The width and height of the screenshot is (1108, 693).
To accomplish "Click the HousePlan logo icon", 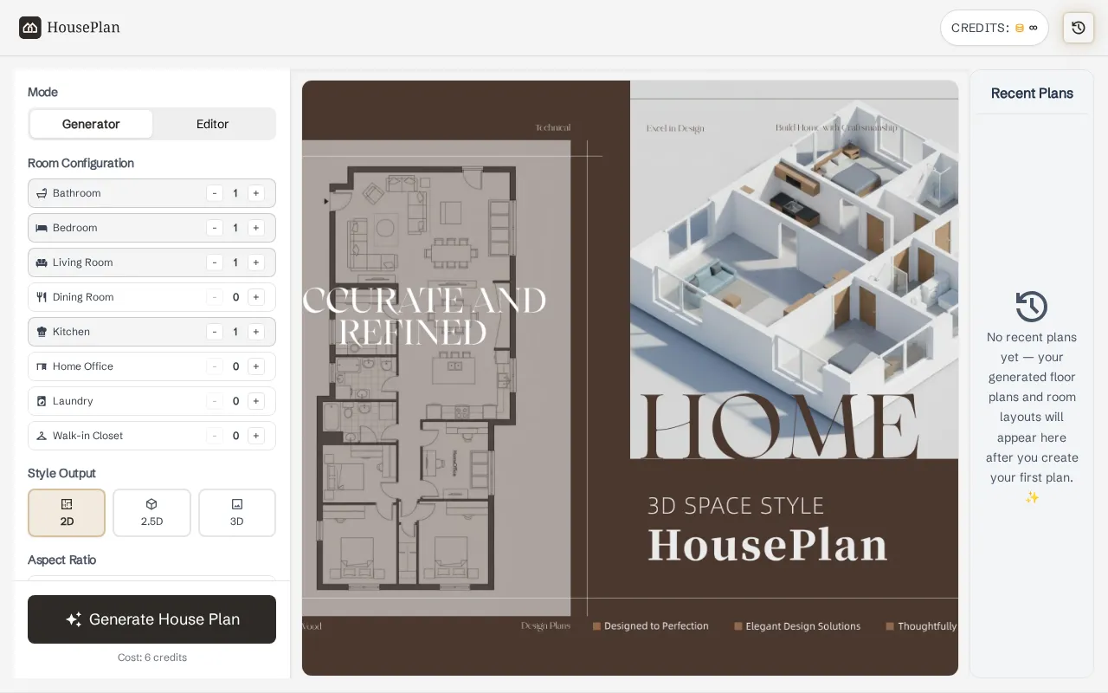I will (30, 28).
